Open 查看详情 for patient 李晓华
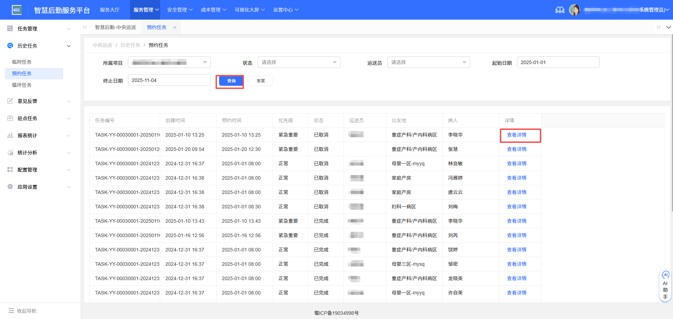 (517, 135)
